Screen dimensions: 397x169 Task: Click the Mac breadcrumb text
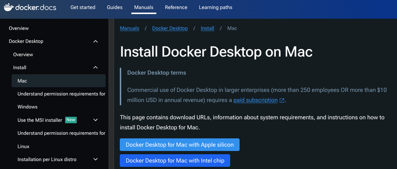(x=232, y=28)
